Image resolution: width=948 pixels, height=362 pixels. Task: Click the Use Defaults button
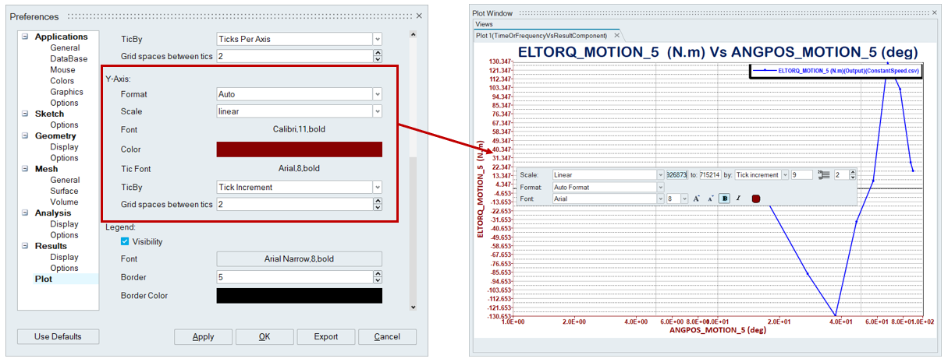click(59, 336)
